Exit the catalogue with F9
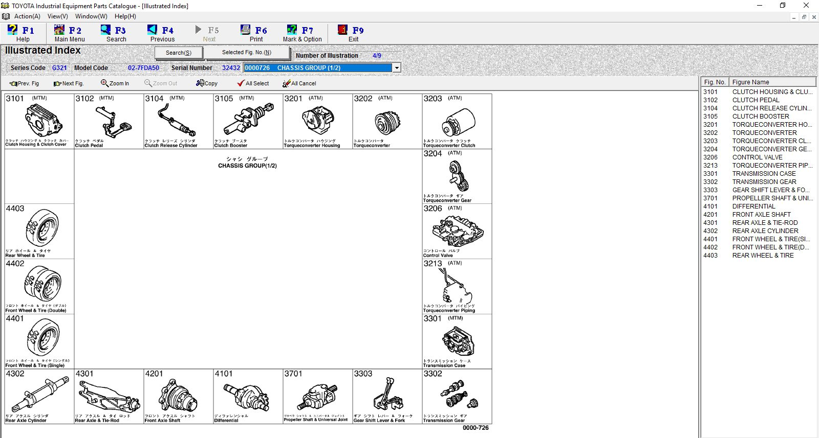The height and width of the screenshot is (438, 819). point(353,34)
